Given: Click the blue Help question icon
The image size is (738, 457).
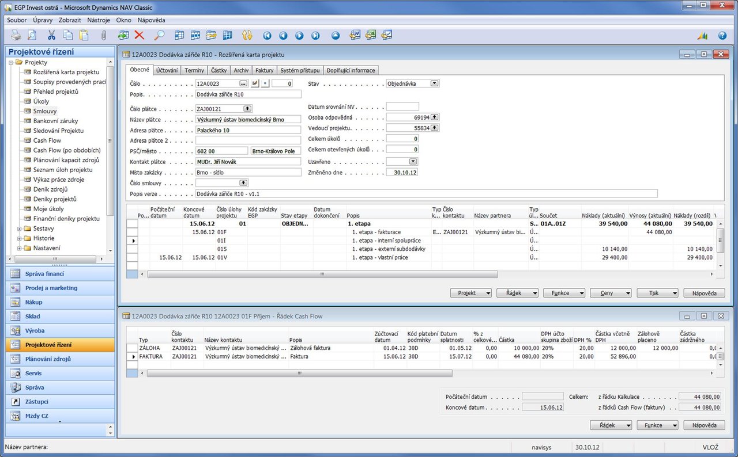Looking at the screenshot, I should click(722, 35).
